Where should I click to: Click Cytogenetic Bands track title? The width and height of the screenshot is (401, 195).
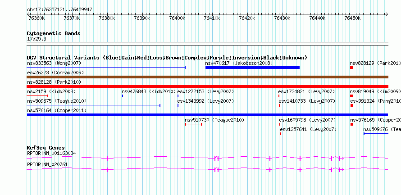click(54, 33)
